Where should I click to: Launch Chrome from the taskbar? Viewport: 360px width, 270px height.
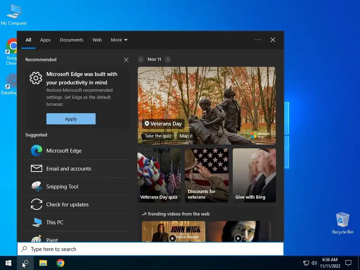(x=60, y=263)
